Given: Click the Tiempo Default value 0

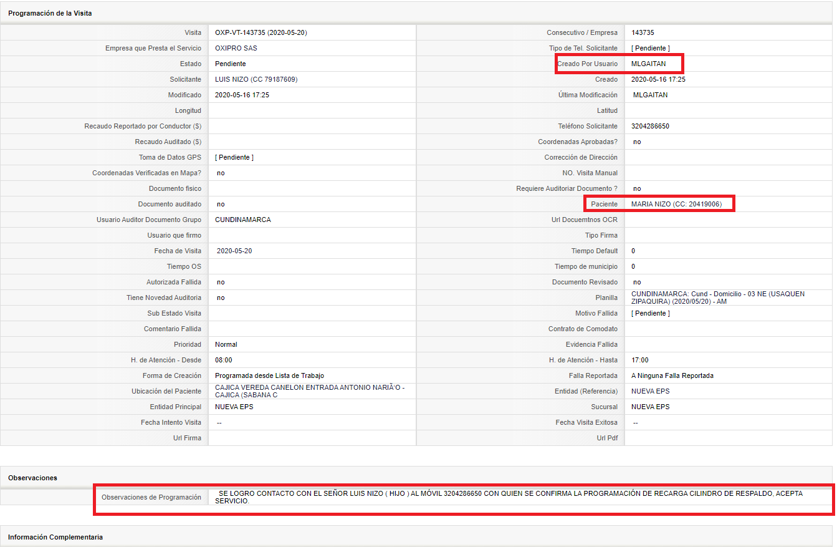Looking at the screenshot, I should [x=633, y=251].
